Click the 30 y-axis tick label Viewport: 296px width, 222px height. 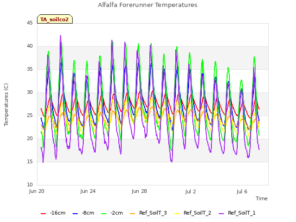tap(30, 92)
